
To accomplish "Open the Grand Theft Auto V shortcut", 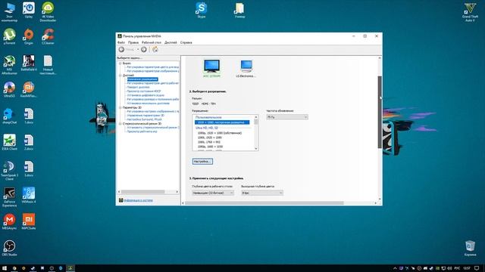I will (x=470, y=12).
